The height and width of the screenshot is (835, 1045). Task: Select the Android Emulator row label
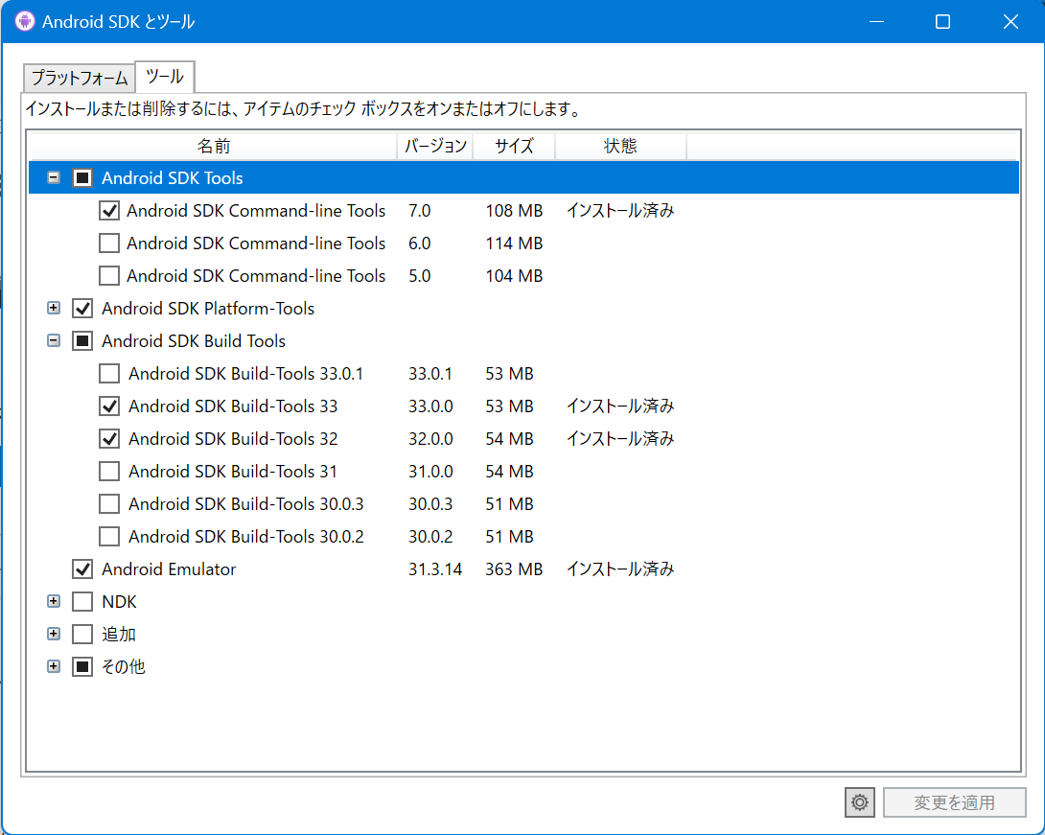pos(169,569)
